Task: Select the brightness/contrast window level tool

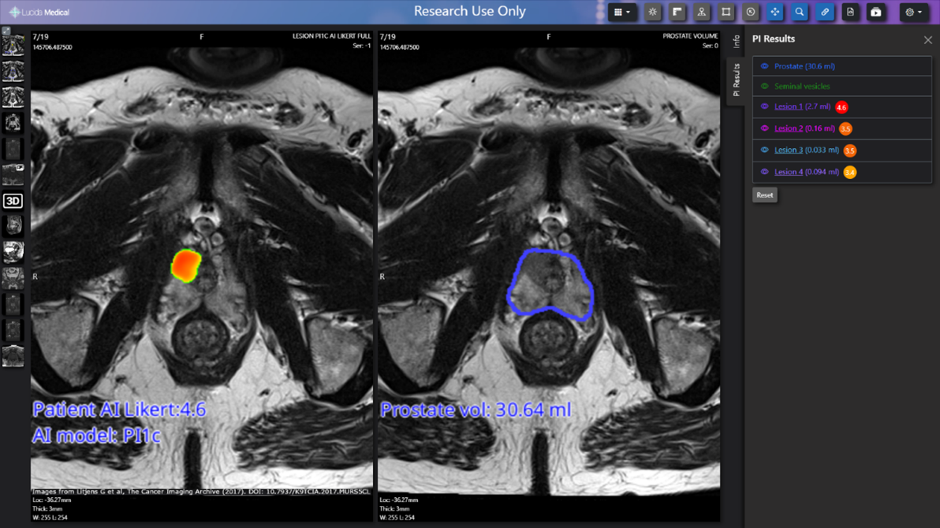Action: pos(653,13)
